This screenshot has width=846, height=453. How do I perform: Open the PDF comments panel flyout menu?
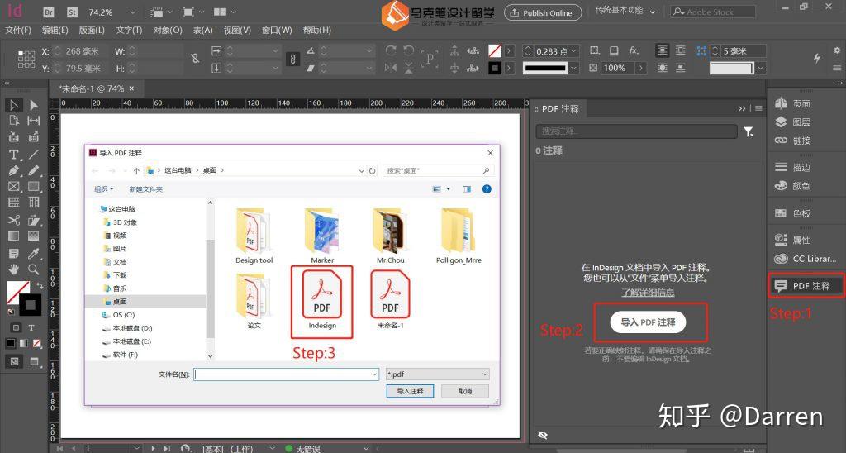click(759, 108)
